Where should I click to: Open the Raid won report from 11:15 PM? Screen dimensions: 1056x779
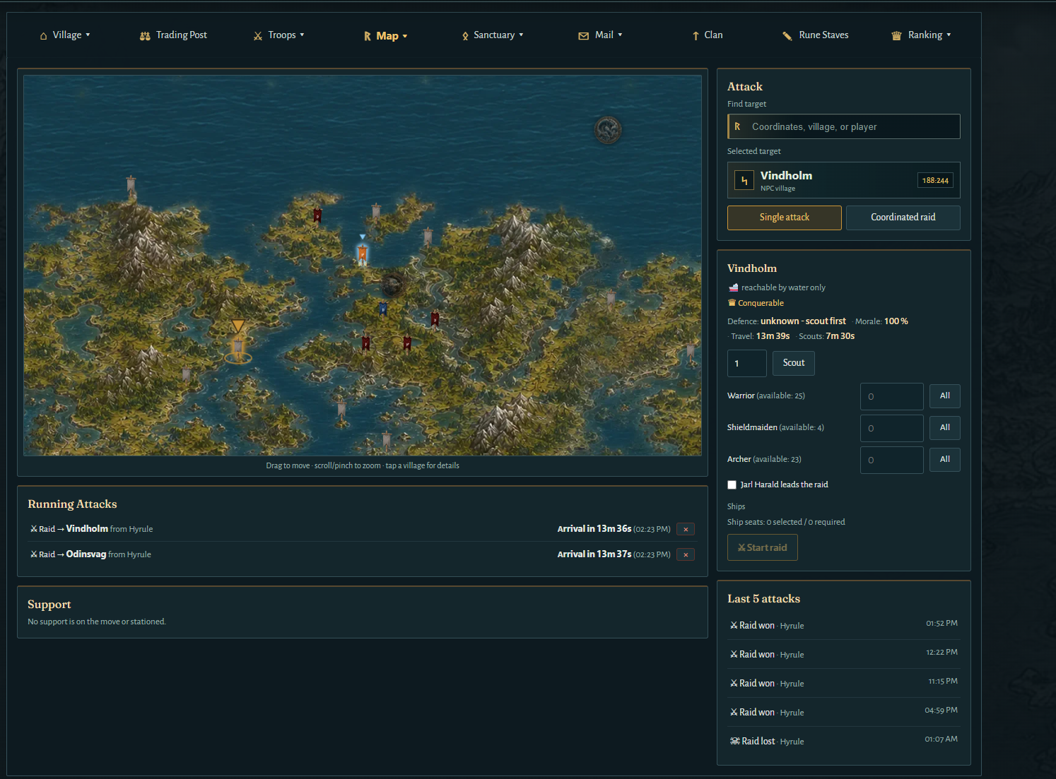click(x=844, y=683)
